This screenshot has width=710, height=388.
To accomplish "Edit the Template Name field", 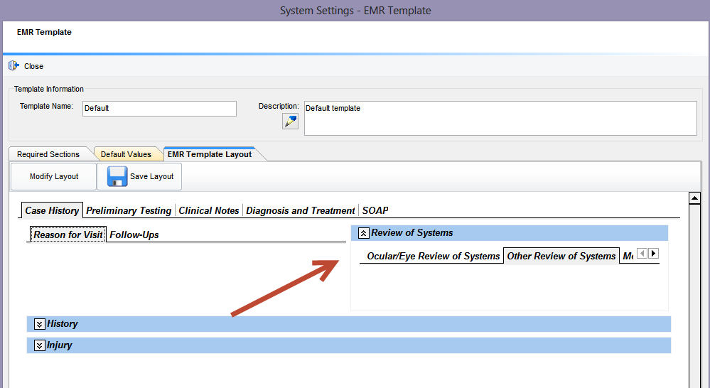I will (159, 109).
